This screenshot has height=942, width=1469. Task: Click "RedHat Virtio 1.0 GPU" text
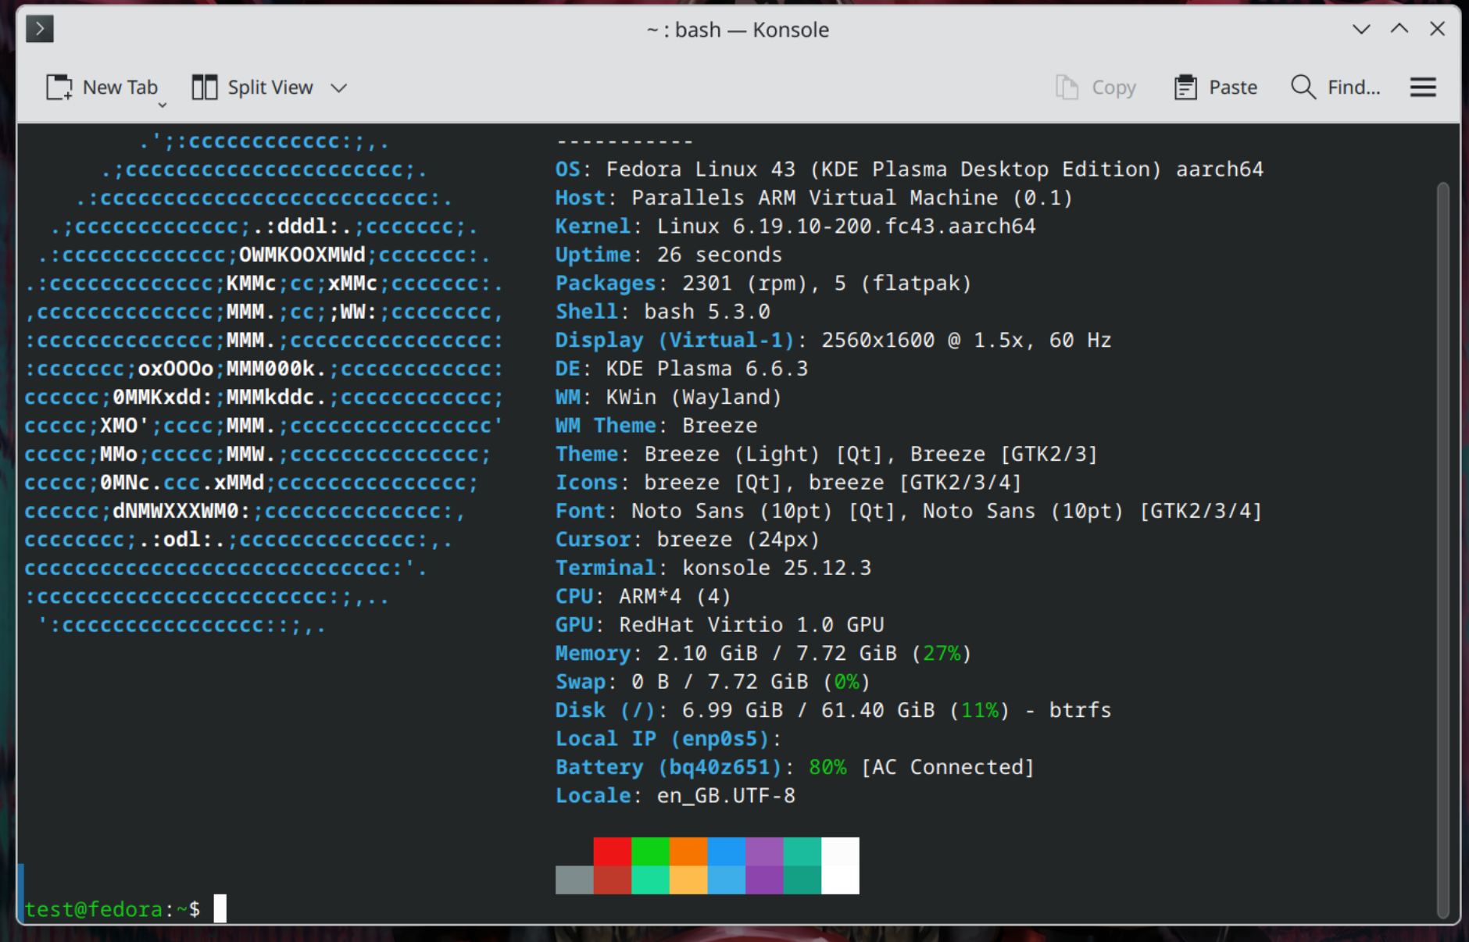752,625
